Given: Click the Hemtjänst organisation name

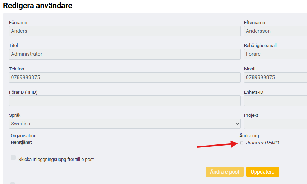Looking at the screenshot, I should 21,142.
